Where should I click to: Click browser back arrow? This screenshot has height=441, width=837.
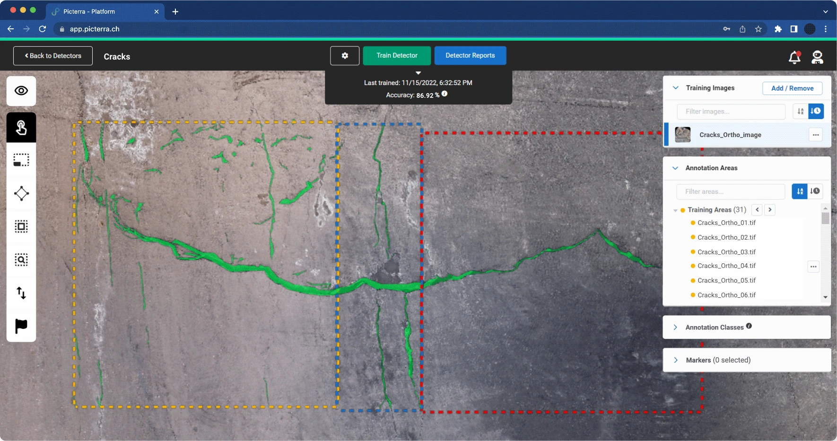click(11, 29)
